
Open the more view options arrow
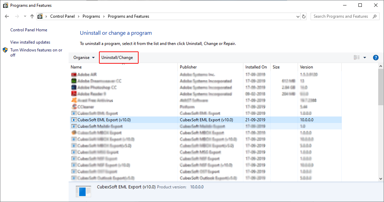pyautogui.click(x=365, y=58)
